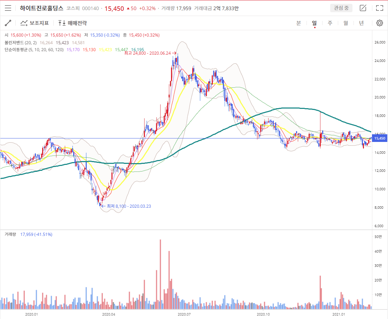Select the line drawing tool
388x319 pixels.
point(8,23)
